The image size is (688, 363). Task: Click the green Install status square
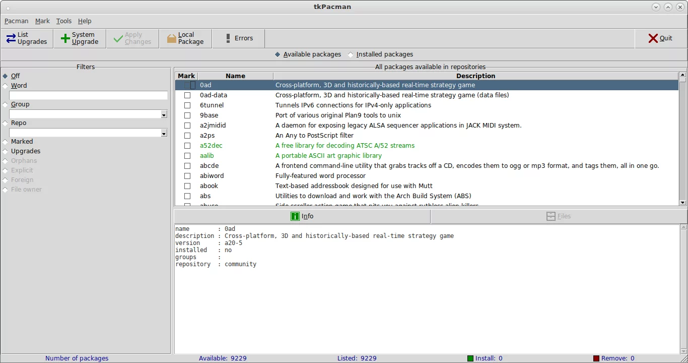470,358
